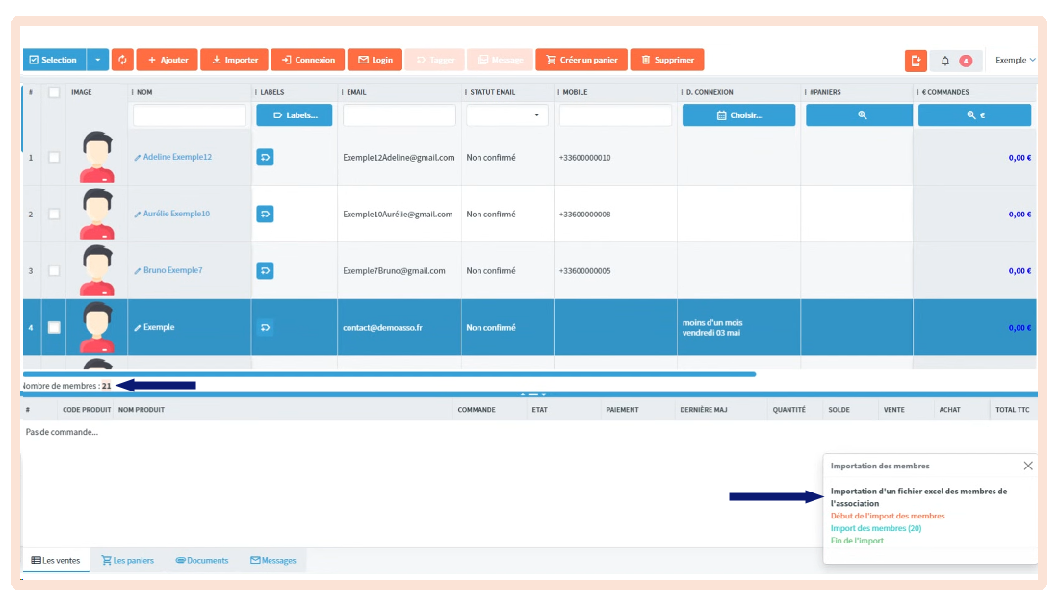Click label tag icon for Bruno Exemple7
1059x606 pixels.
(266, 270)
